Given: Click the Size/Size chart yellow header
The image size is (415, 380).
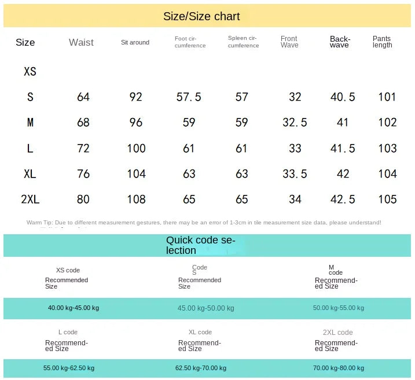Looking at the screenshot, I should click(207, 16).
